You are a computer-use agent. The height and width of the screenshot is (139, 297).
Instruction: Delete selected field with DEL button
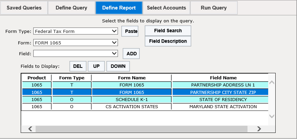78,66
